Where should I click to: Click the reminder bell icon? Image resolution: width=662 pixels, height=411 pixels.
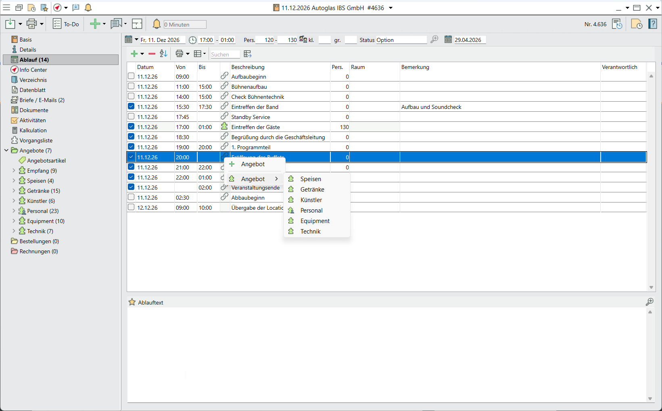point(157,24)
